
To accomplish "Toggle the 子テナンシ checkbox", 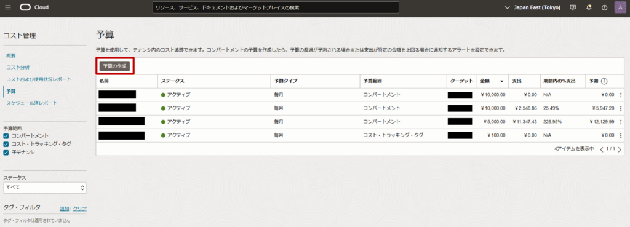I will point(6,153).
